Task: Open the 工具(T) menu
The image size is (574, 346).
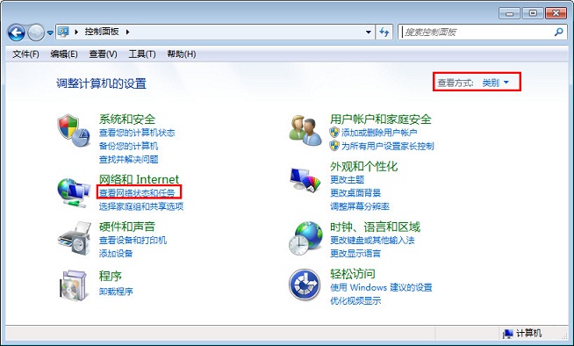Action: coord(142,54)
